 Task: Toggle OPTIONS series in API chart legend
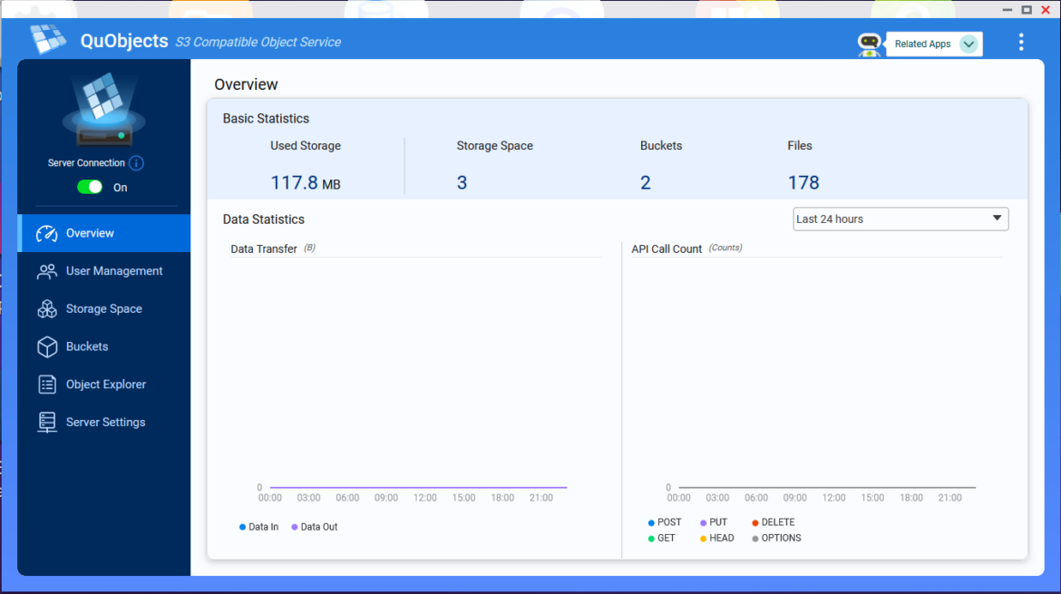pyautogui.click(x=776, y=539)
